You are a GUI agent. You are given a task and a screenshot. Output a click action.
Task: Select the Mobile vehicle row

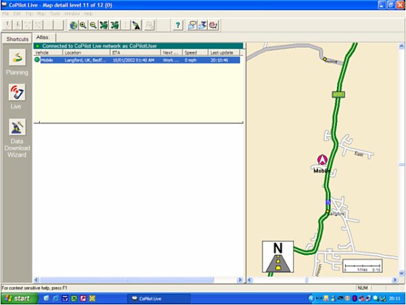click(x=137, y=60)
